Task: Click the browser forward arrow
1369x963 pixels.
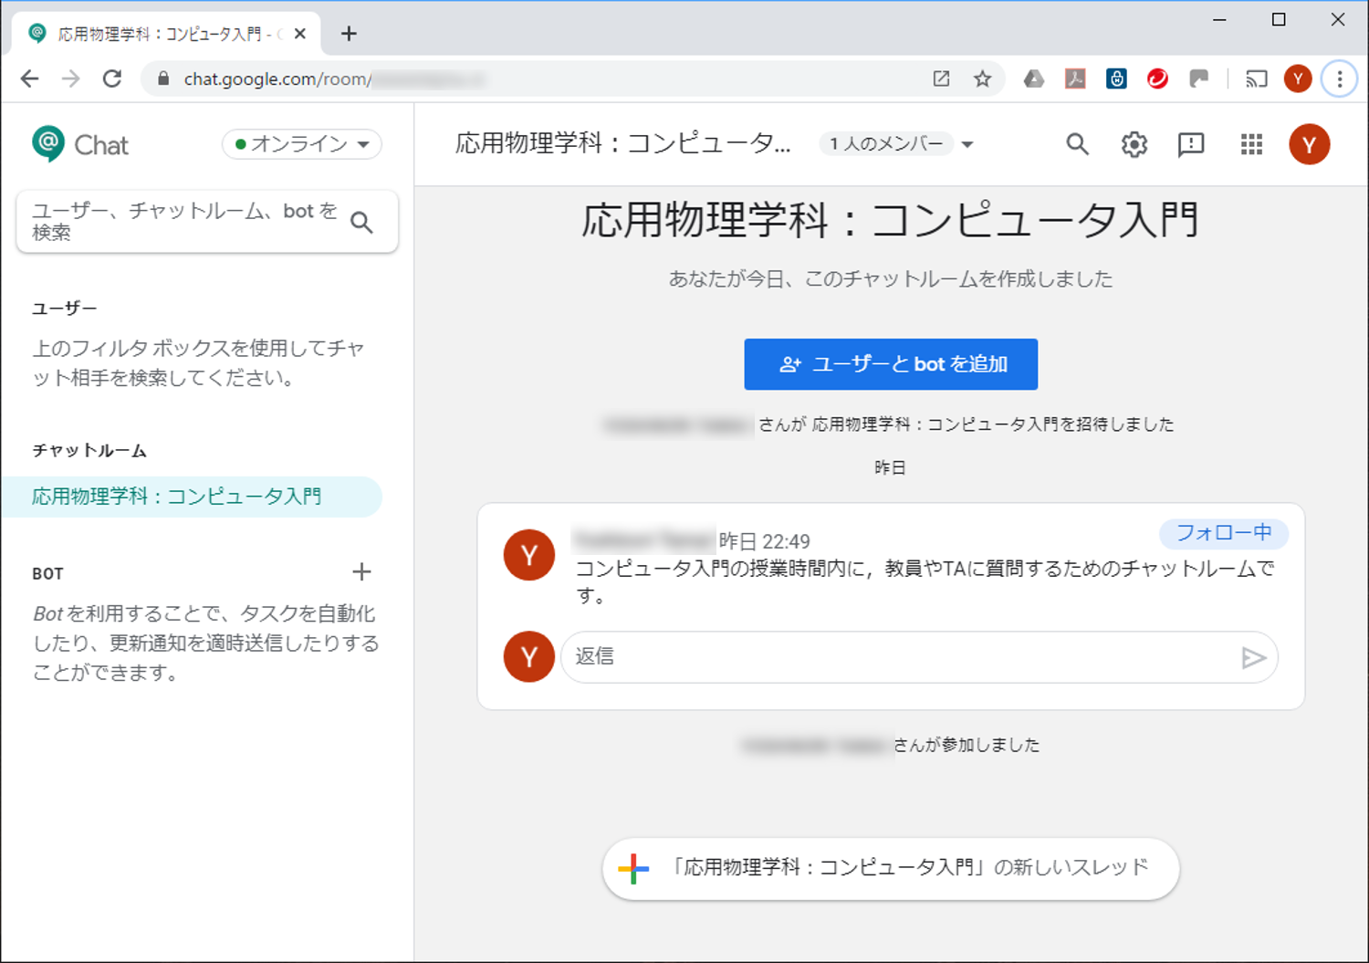Action: point(70,79)
